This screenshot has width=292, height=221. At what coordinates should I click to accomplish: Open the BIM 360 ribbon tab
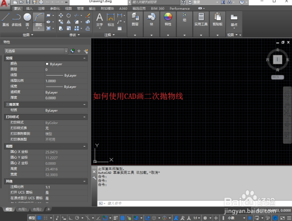(158, 9)
